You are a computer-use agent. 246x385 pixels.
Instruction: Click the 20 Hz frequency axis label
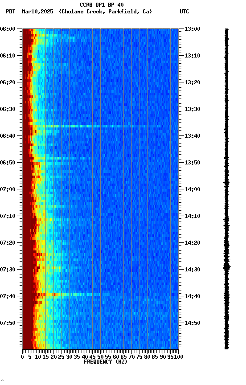click(x=53, y=357)
